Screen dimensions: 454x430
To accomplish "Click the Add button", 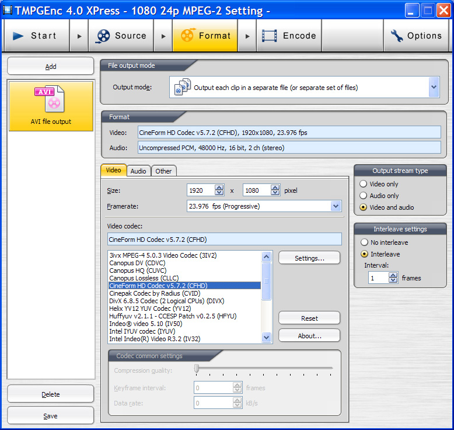I will [51, 67].
